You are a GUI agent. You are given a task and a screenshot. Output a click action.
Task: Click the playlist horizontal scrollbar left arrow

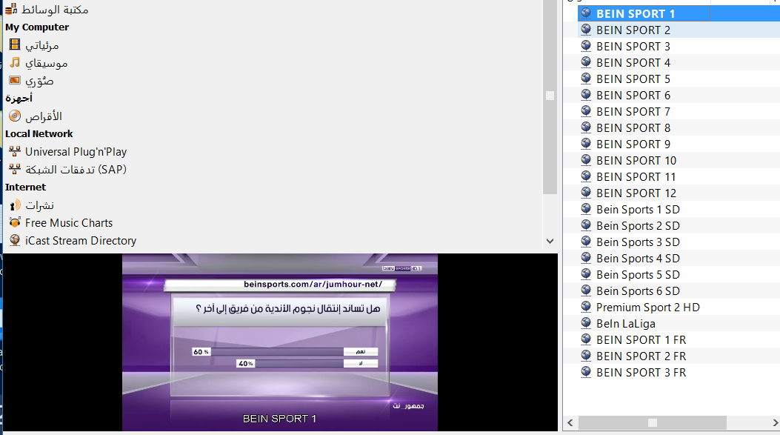tap(570, 422)
